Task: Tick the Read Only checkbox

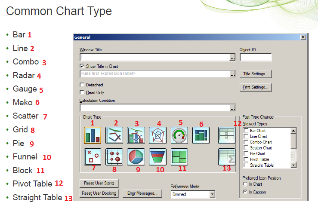Action: 82,92
